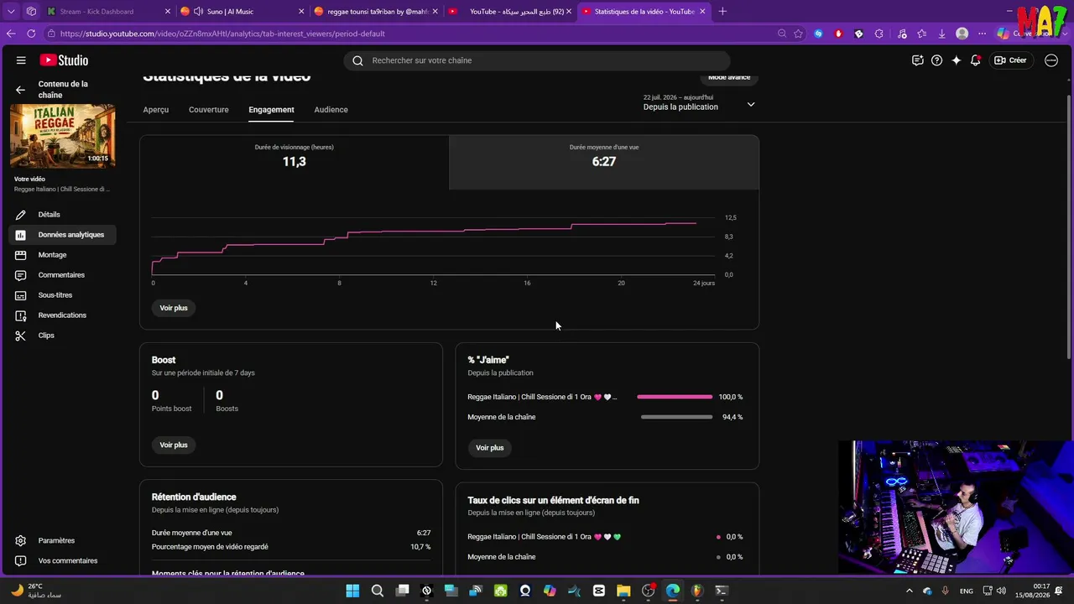Open the browser tab list chevron
This screenshot has height=604, width=1074.
11,11
